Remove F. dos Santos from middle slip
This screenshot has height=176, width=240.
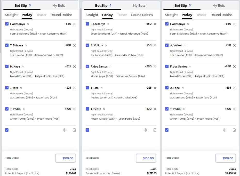tap(155, 66)
